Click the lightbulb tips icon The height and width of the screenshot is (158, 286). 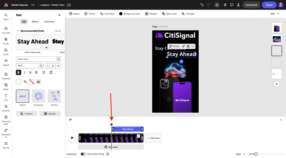pos(225,5)
